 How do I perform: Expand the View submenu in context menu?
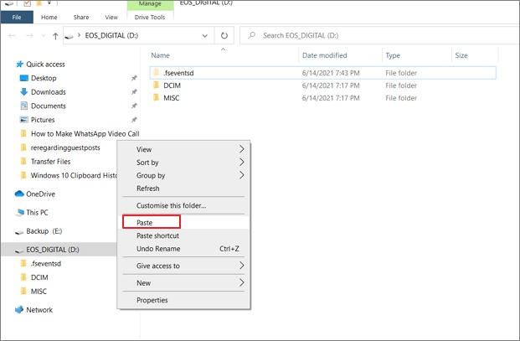tap(242, 149)
